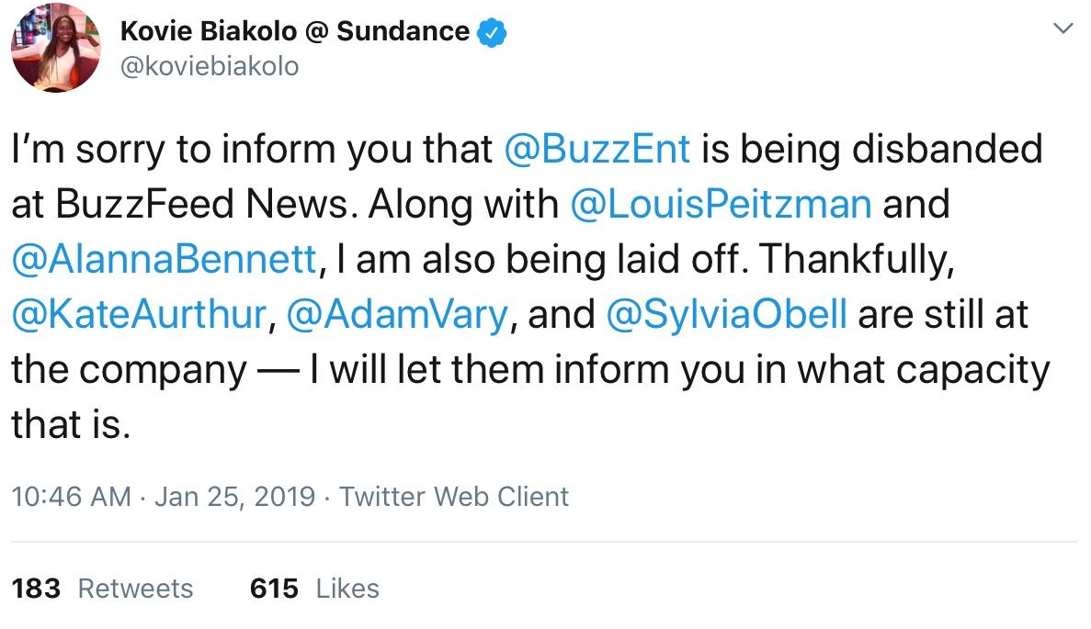View the 615 Likes list
The width and height of the screenshot is (1091, 629).
click(314, 588)
